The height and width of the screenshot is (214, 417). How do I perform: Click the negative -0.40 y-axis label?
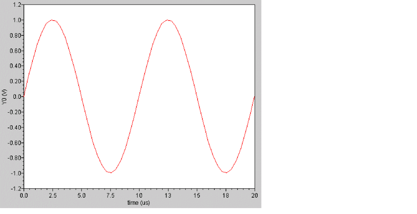tap(14, 127)
